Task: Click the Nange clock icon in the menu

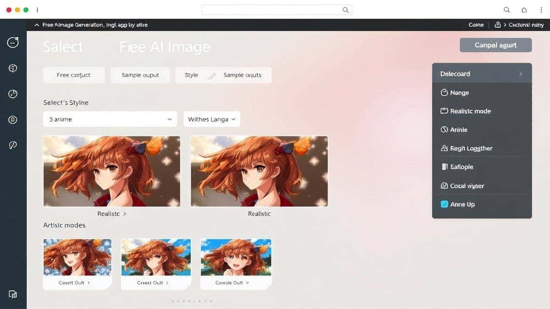Action: coord(444,92)
